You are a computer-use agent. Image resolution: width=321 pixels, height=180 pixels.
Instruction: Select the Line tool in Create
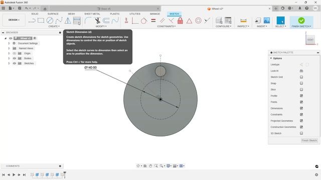(x=32, y=20)
